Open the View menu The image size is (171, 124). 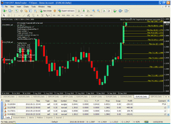(12, 7)
